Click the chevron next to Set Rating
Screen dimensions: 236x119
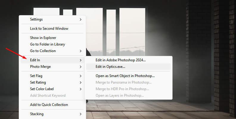81,83
